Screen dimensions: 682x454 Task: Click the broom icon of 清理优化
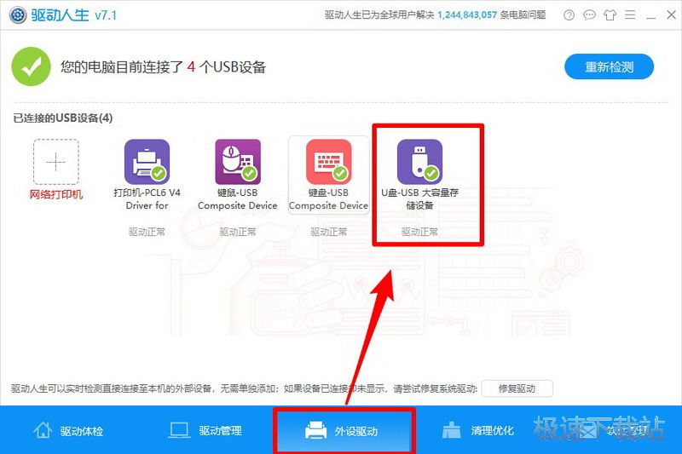(x=451, y=430)
